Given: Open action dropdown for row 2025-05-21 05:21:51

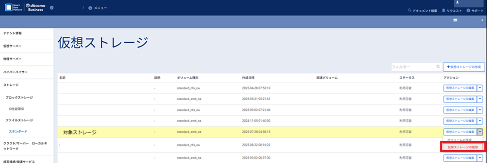Looking at the screenshot, I should (x=480, y=99).
